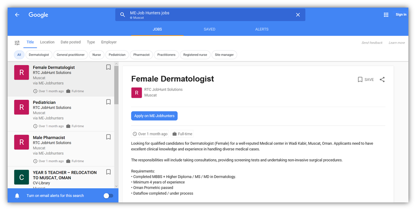Switch to the Alerts tab

click(x=262, y=29)
